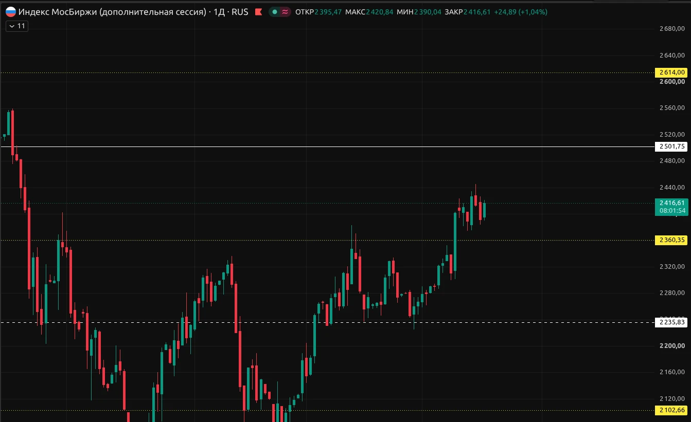The width and height of the screenshot is (691, 422).
Task: Click the RUS exchange label
Action: click(240, 12)
